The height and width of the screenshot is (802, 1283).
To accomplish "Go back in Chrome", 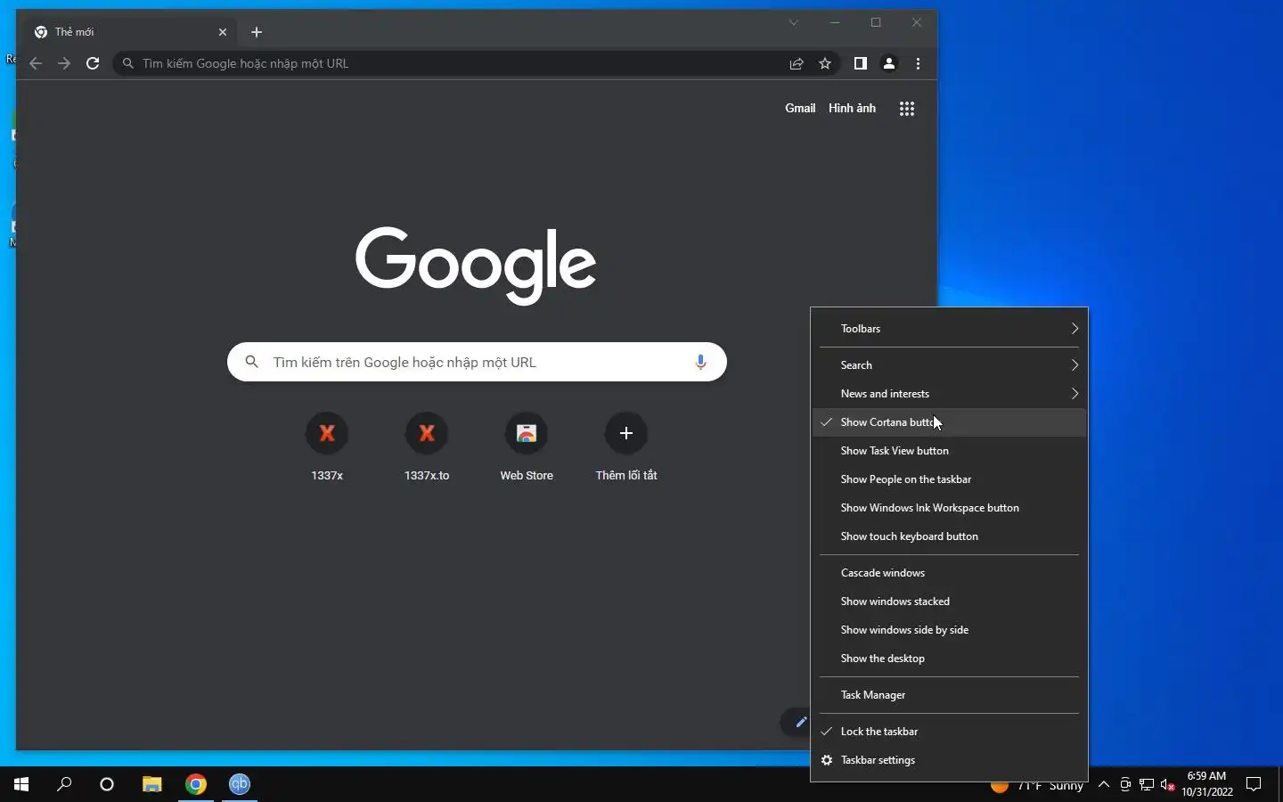I will click(x=36, y=63).
